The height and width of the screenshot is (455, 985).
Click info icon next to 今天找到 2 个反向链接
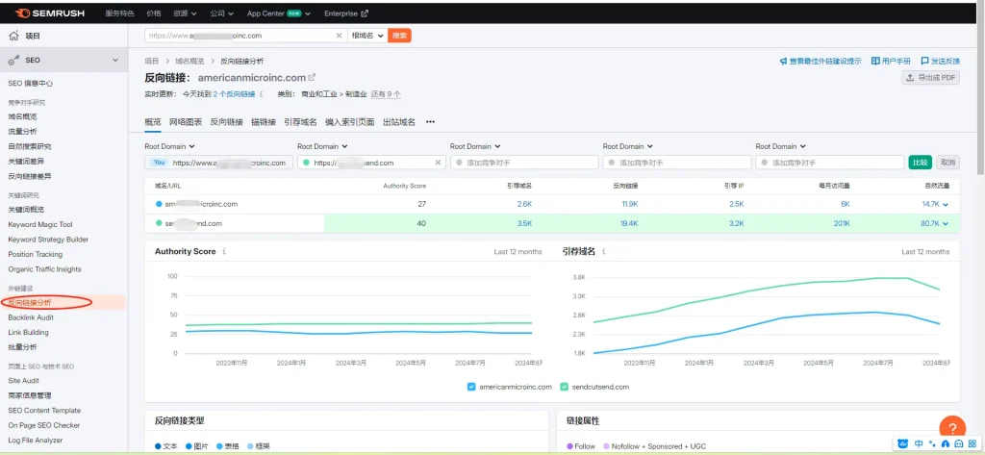pyautogui.click(x=261, y=94)
